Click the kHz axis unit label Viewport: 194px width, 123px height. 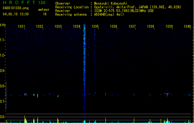pyautogui.click(x=3, y=25)
